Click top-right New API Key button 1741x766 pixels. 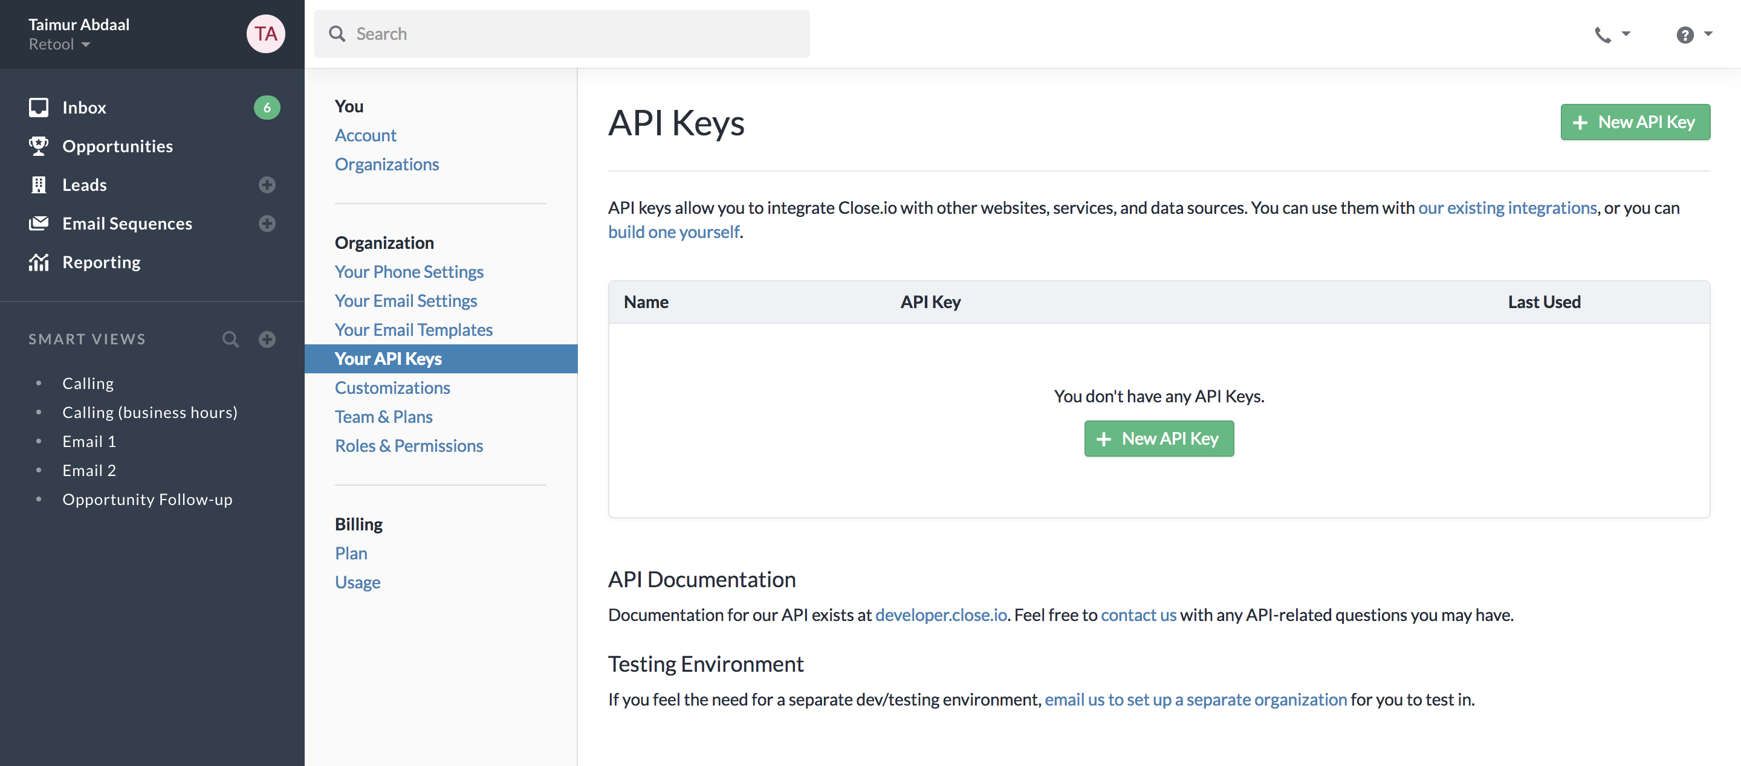pos(1635,122)
